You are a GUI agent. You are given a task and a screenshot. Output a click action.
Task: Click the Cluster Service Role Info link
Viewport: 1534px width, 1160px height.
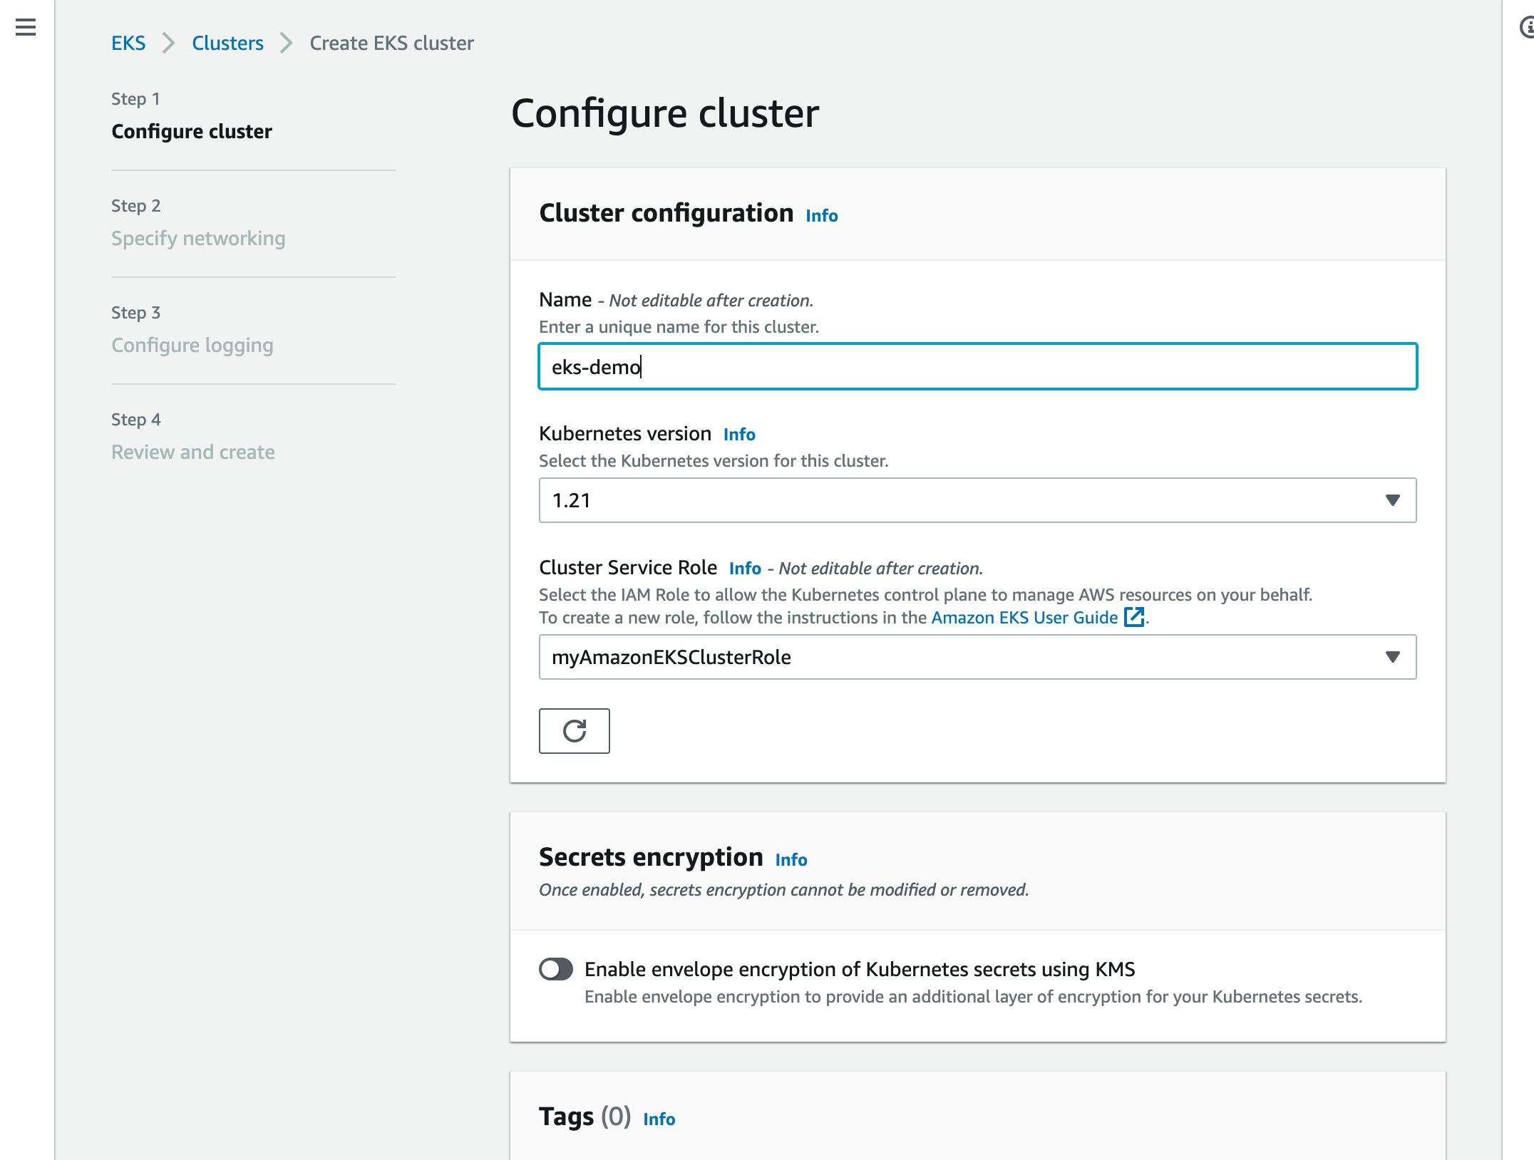(x=746, y=568)
